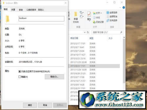Viewport: 147px width, 110px height.
Task: Select the row dated 2014/10/17 9:27
Action: pos(94,55)
